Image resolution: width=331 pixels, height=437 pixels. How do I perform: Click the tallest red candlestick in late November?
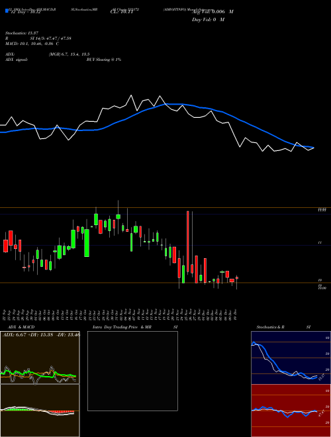tap(188, 242)
